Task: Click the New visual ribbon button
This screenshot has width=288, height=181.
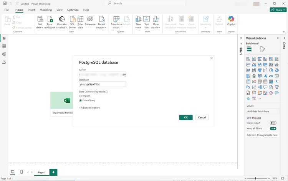Action: coord(138,22)
